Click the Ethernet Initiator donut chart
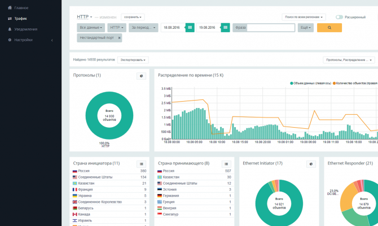 pyautogui.click(x=261, y=203)
